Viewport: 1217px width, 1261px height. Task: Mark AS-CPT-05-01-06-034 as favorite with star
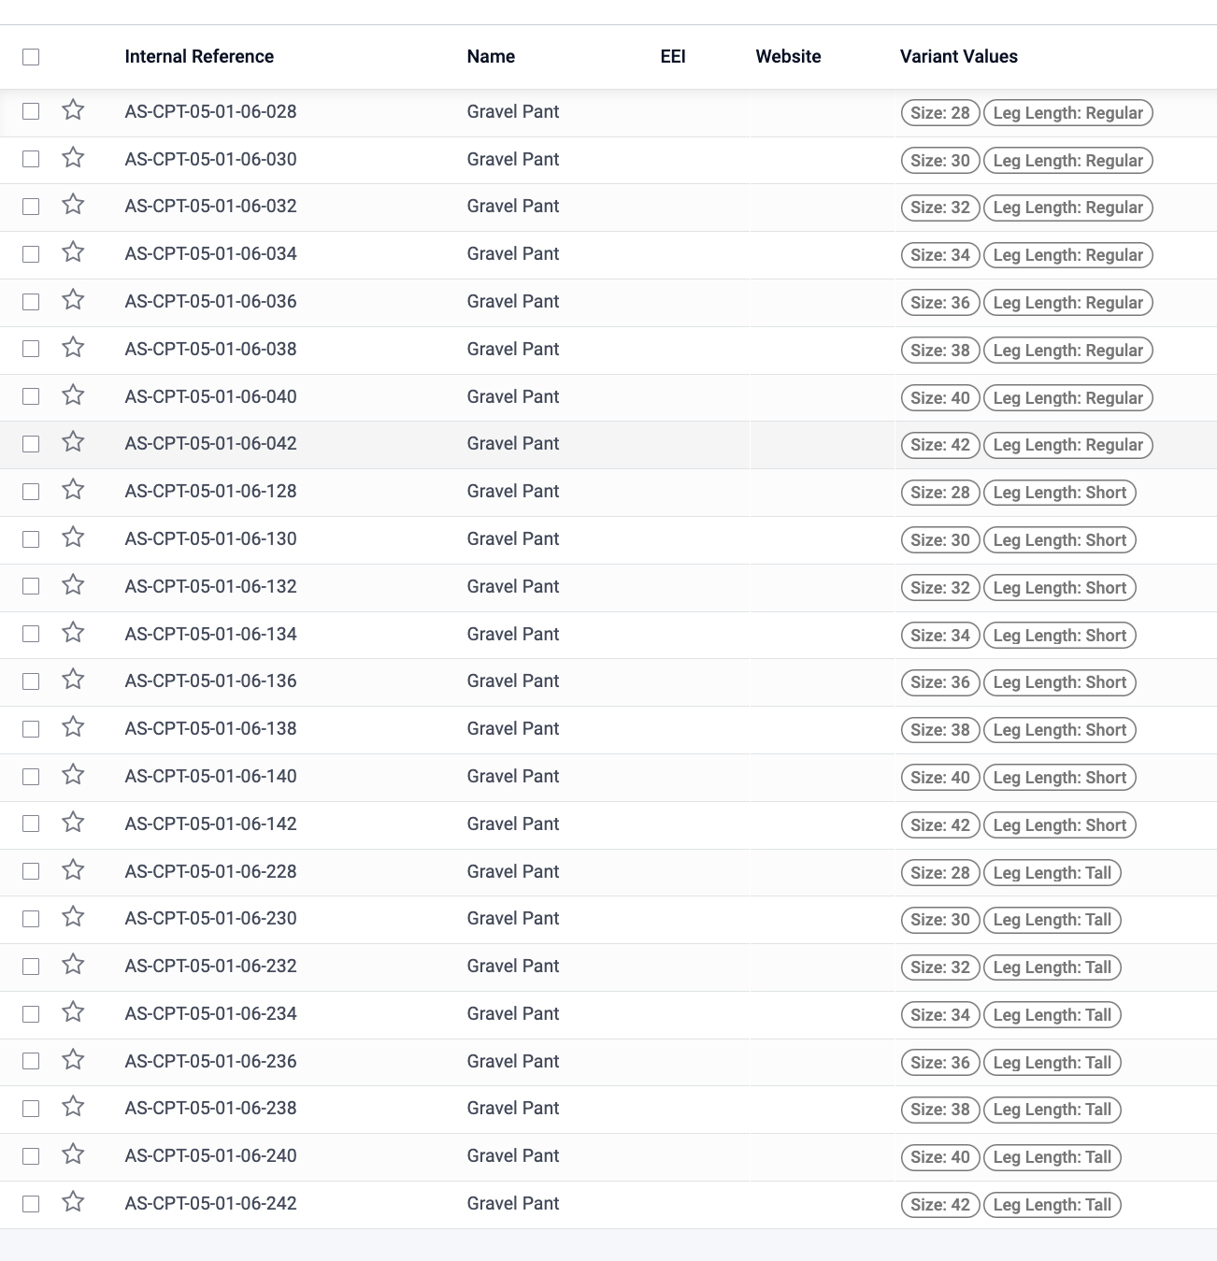[x=73, y=252]
